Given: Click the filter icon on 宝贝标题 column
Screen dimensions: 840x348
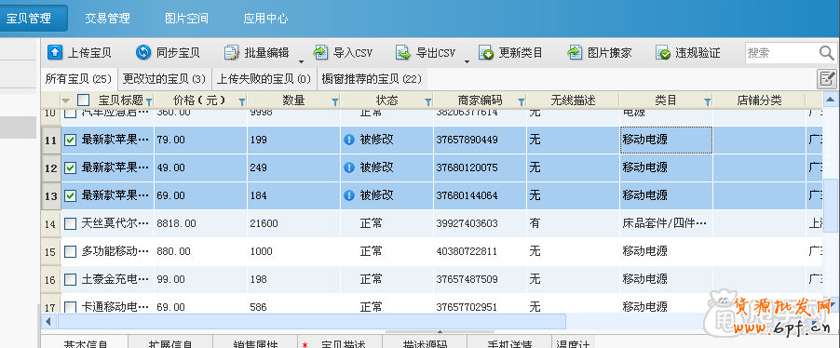Looking at the screenshot, I should click(149, 100).
